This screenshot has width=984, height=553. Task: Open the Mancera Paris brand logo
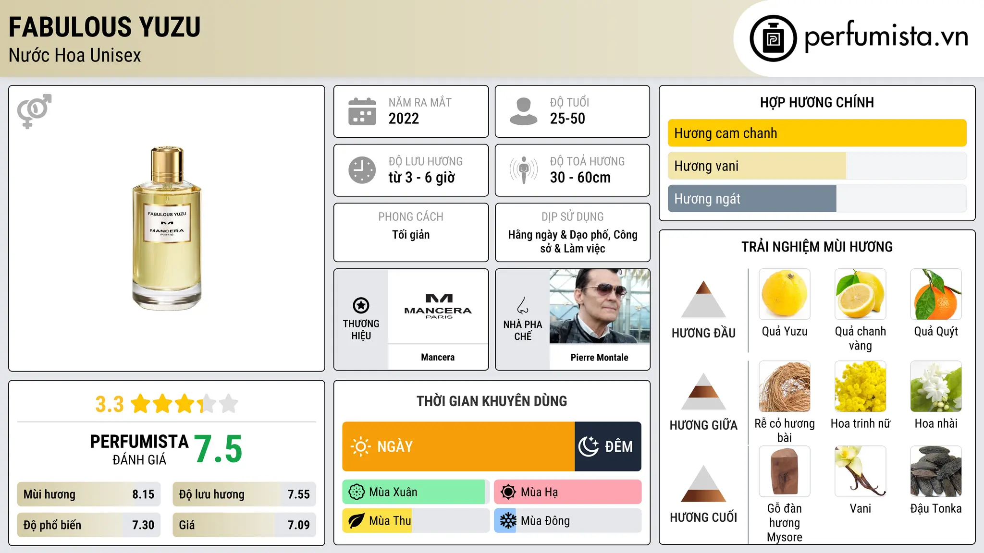point(438,306)
